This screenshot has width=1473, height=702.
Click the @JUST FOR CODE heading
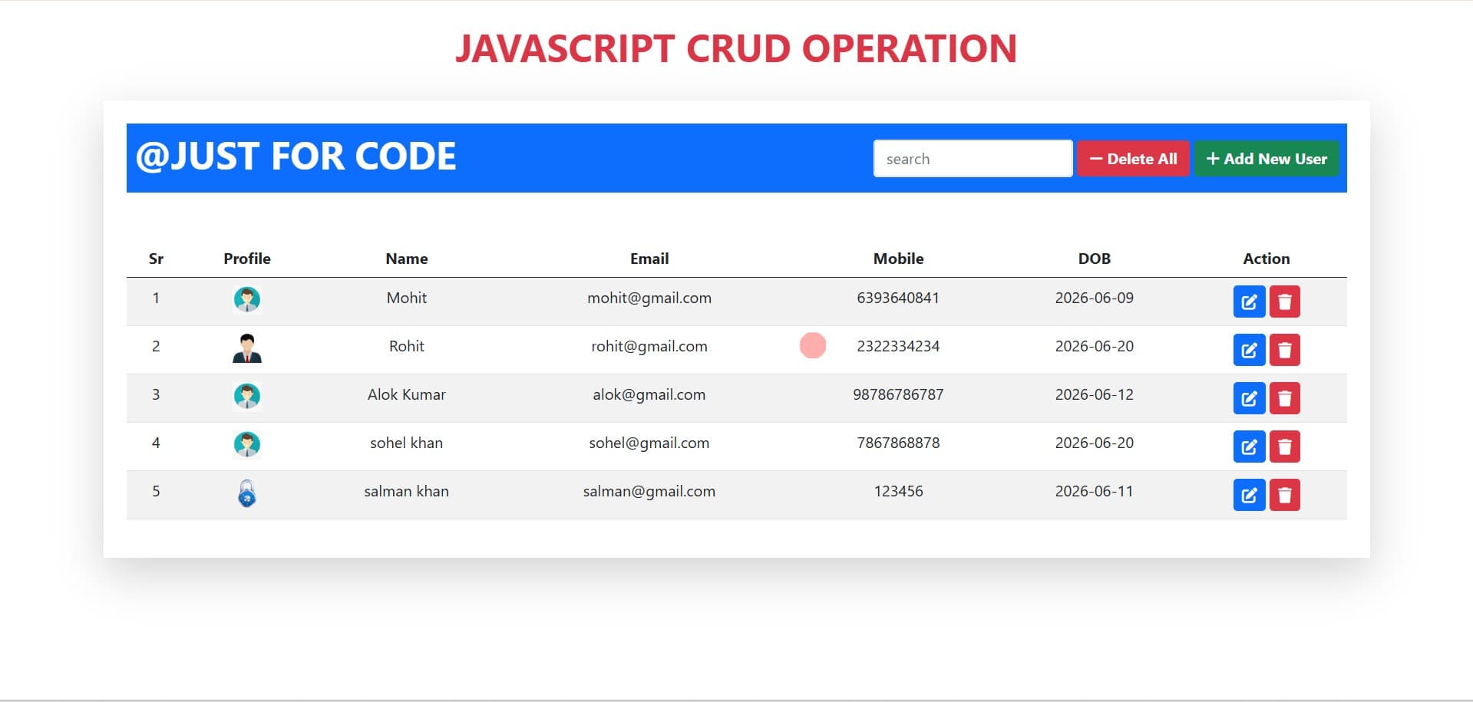tap(296, 157)
